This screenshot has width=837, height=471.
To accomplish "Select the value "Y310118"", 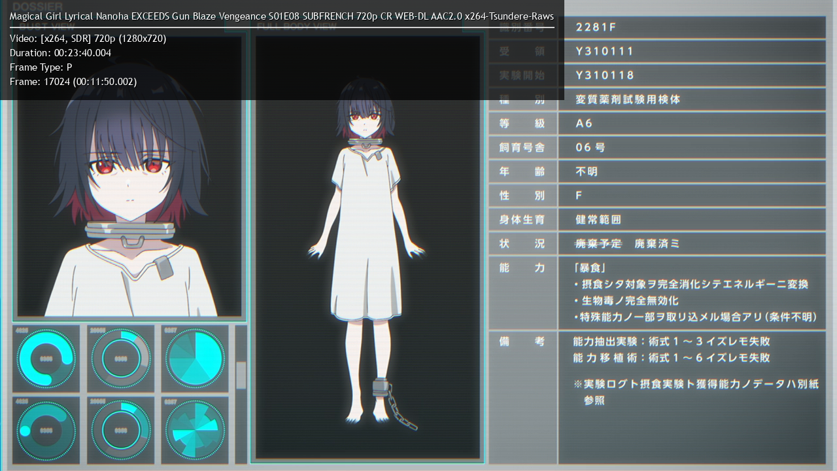I will coord(605,75).
